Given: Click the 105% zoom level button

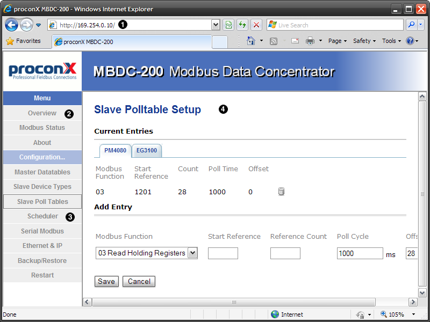Looking at the screenshot, I should tap(392, 314).
